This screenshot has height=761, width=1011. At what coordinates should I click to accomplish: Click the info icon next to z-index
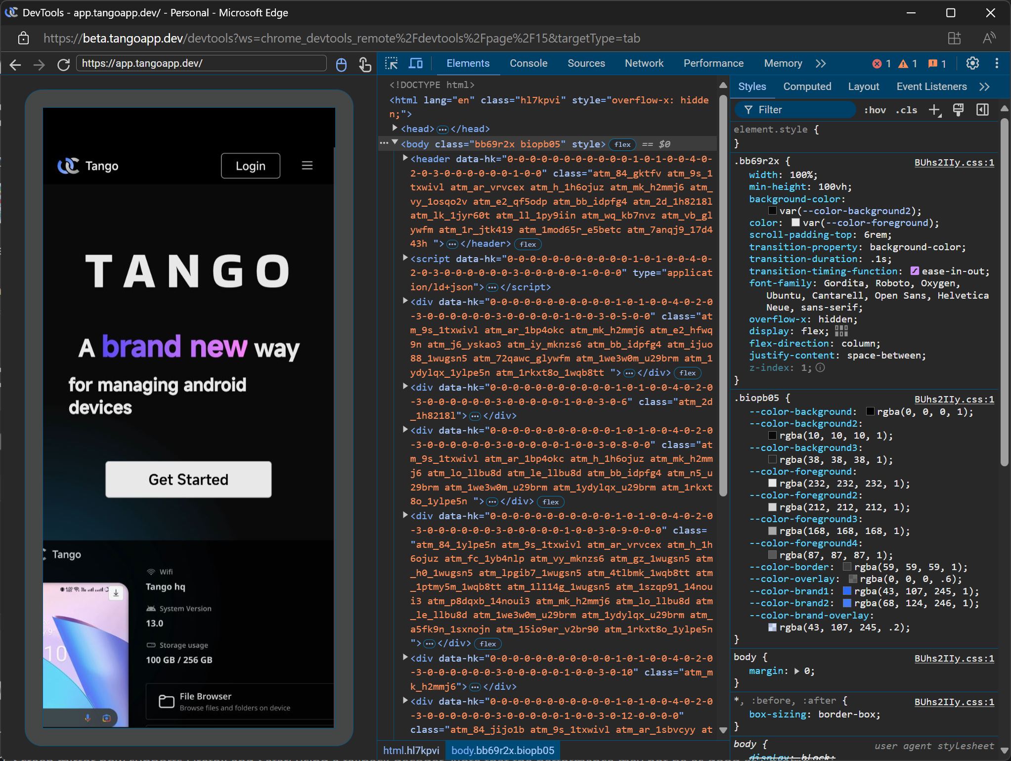pos(820,368)
